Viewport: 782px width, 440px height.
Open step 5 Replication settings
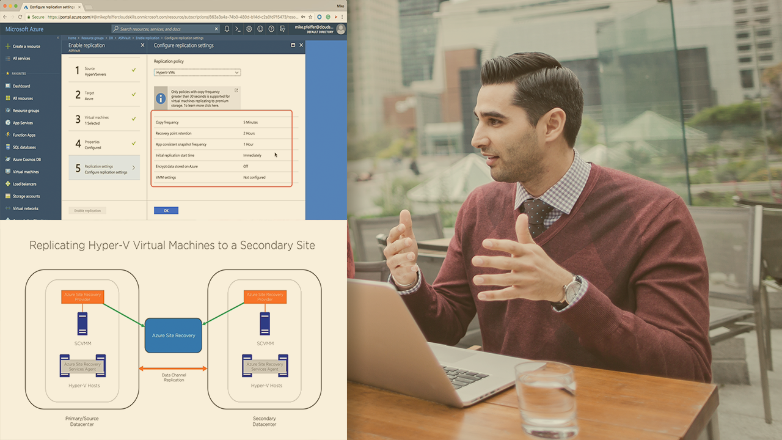pyautogui.click(x=104, y=169)
